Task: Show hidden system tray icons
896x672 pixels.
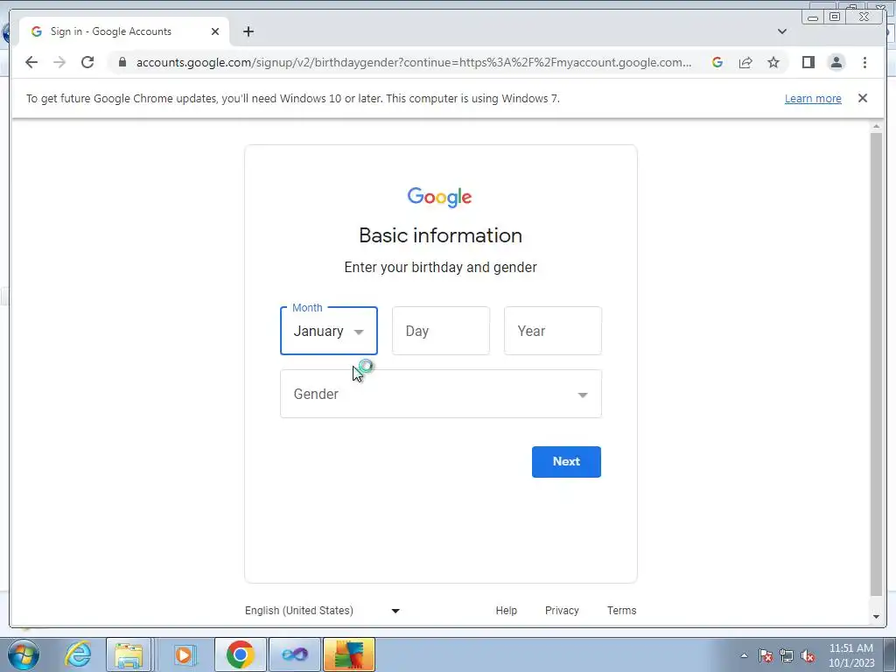Action: (744, 655)
